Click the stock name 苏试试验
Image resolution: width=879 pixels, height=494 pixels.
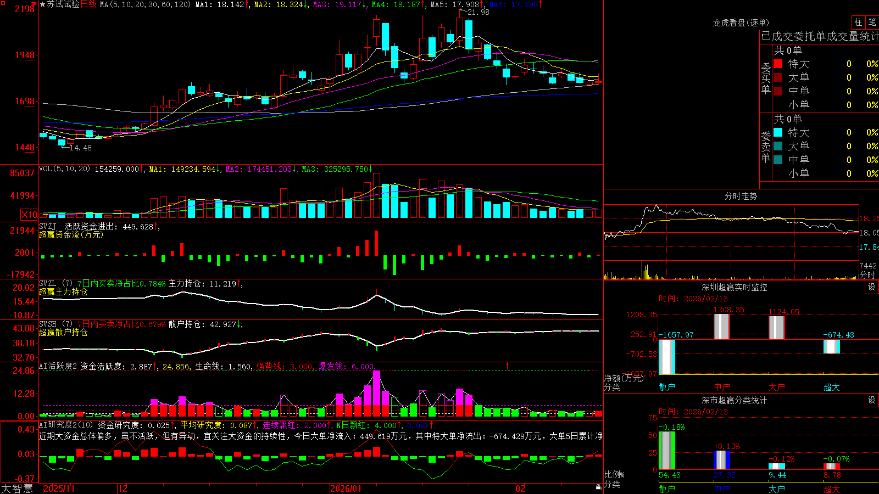coord(63,4)
